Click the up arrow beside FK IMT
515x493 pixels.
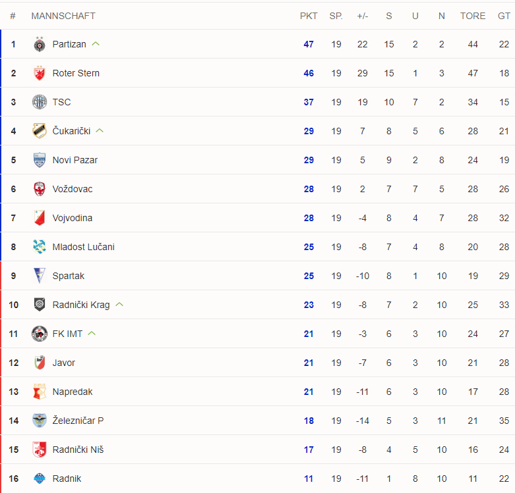pos(92,334)
